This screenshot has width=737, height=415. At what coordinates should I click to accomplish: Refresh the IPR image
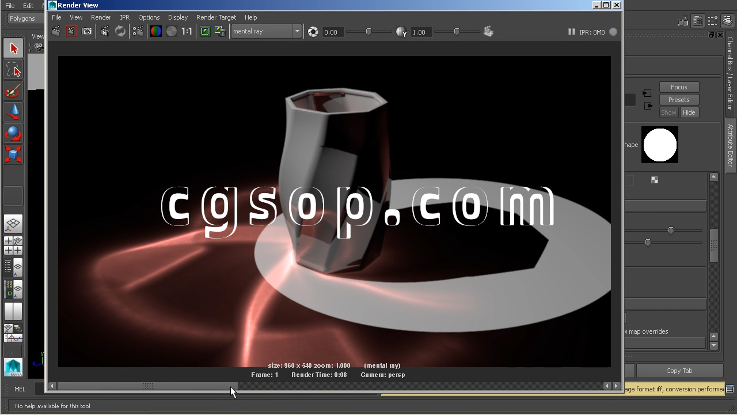pos(120,32)
